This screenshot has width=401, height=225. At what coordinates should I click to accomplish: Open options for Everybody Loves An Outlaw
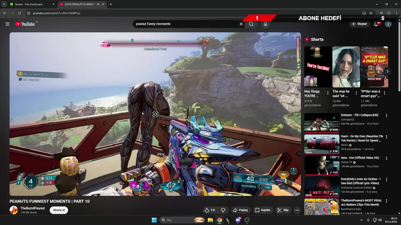(x=387, y=180)
